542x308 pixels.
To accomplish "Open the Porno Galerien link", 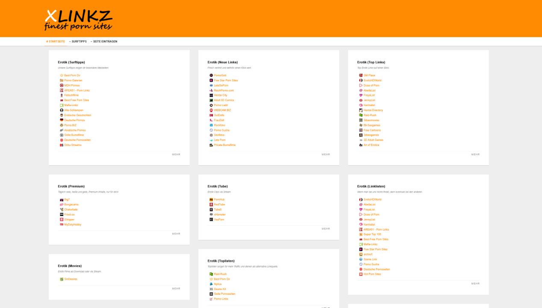I will 74,80.
